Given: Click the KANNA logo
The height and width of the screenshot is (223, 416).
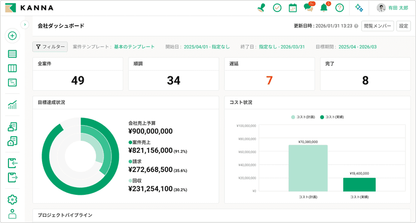Looking at the screenshot, I should (x=29, y=8).
